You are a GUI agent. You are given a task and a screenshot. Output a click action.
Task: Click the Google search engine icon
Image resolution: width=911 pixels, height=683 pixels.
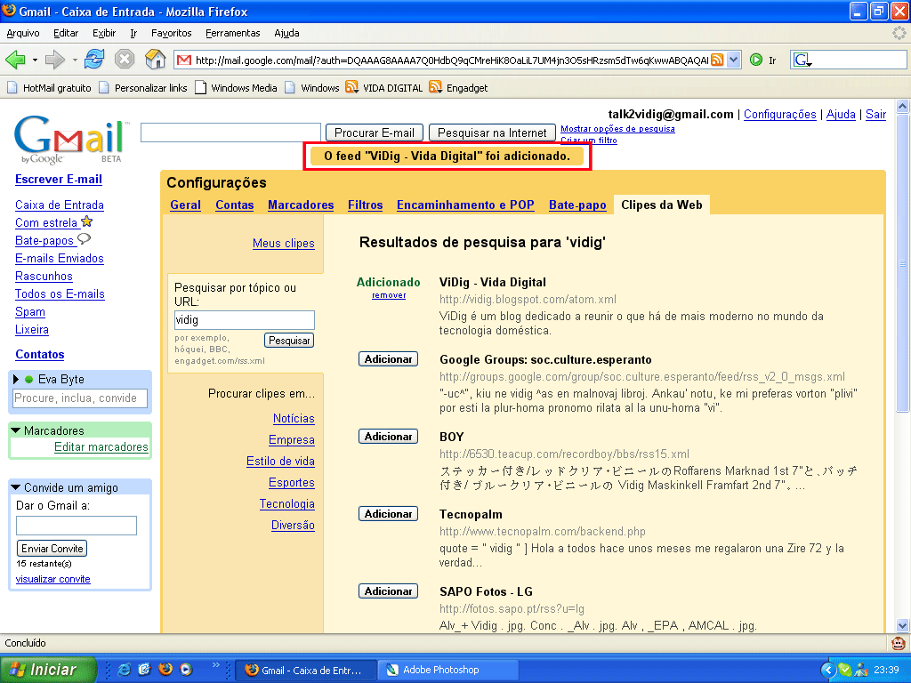click(803, 60)
